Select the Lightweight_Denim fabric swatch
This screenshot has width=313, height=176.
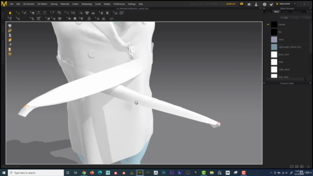274,47
